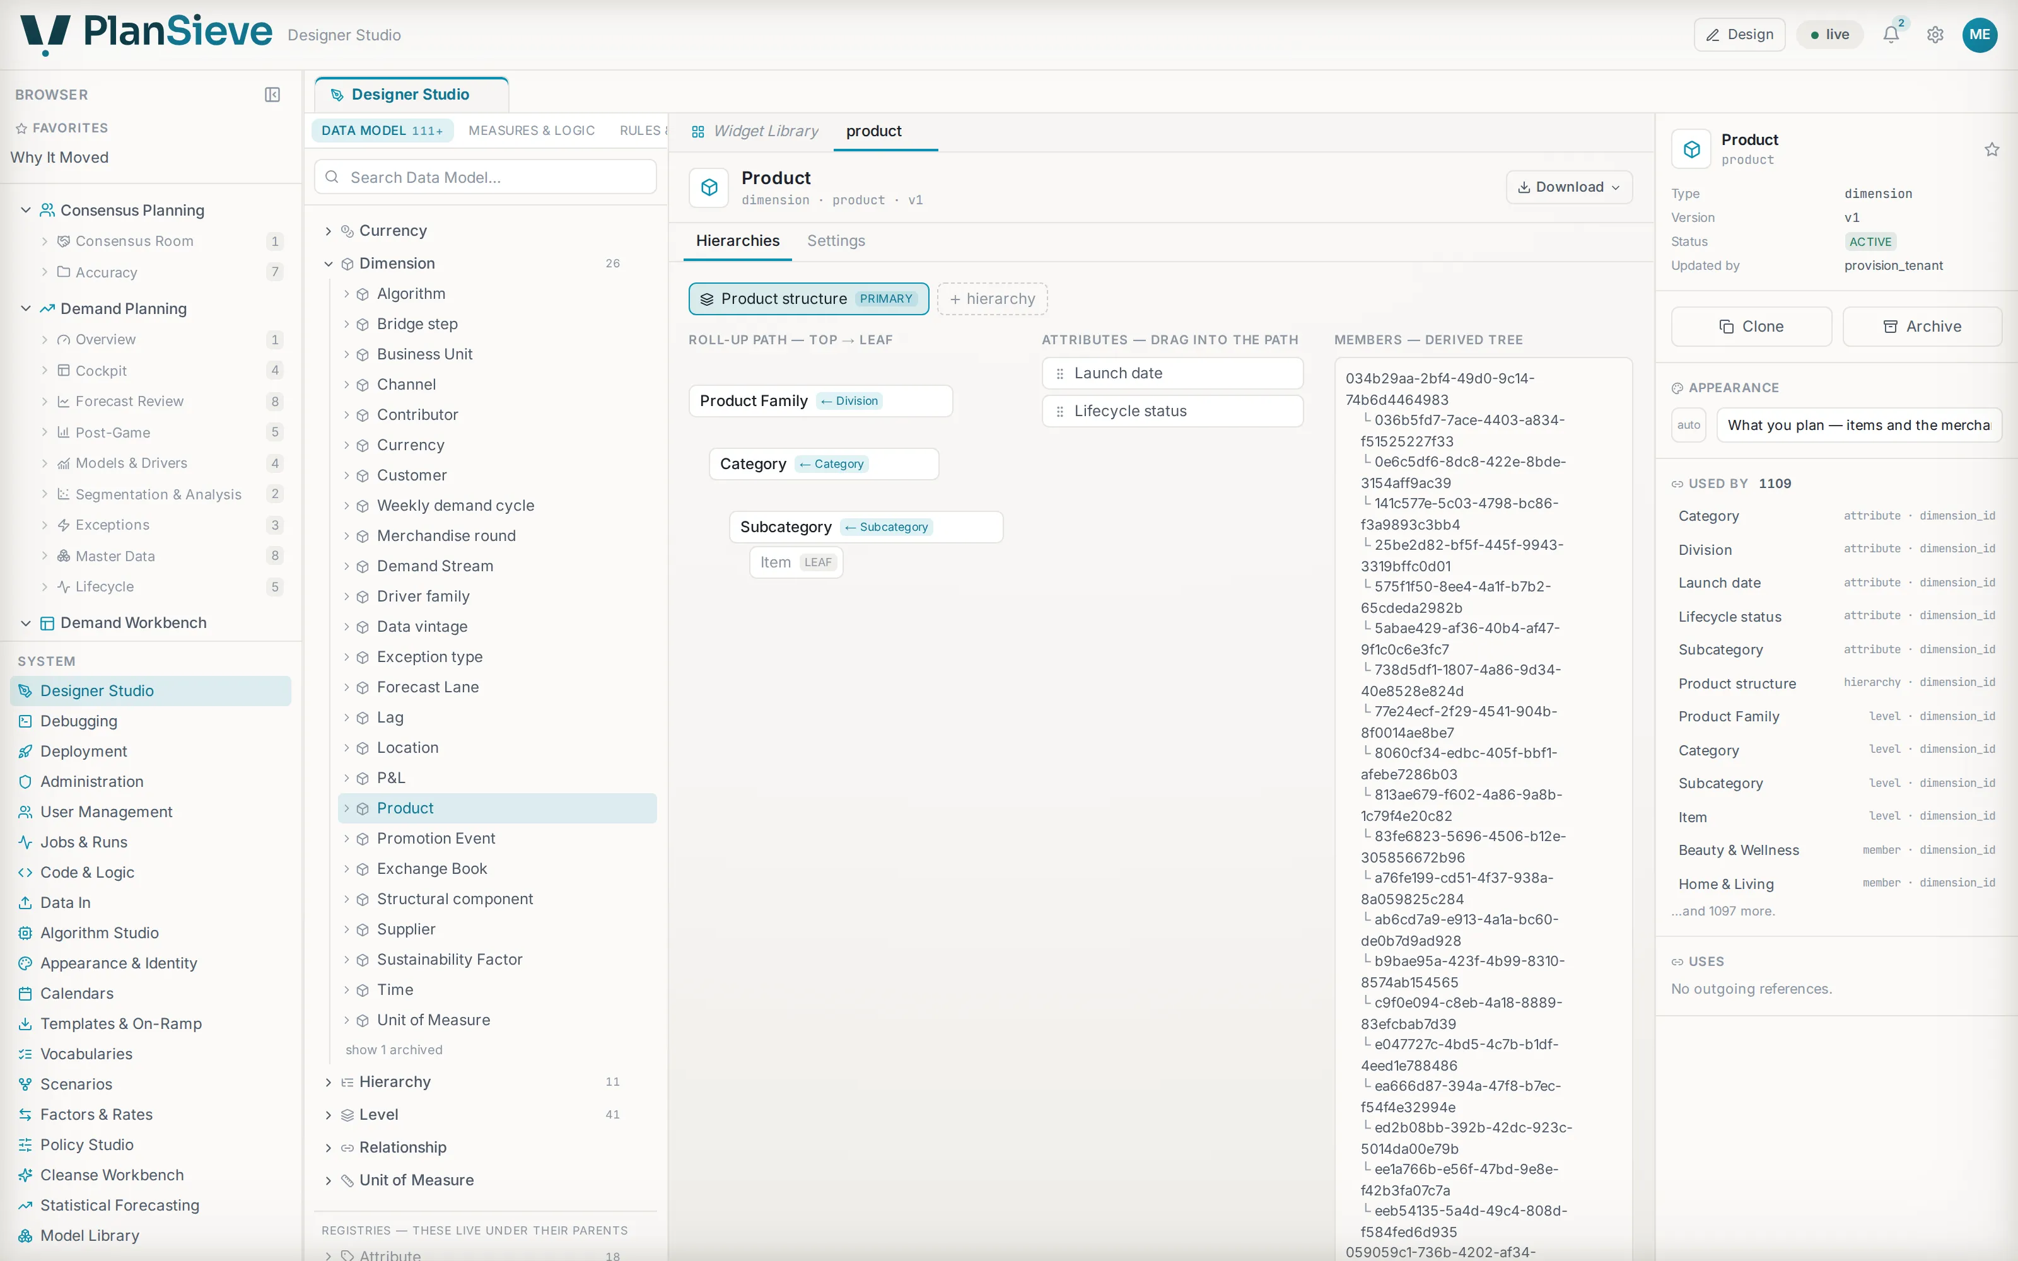The height and width of the screenshot is (1261, 2018).
Task: Collapse the Dimension tree node
Action: (x=328, y=264)
